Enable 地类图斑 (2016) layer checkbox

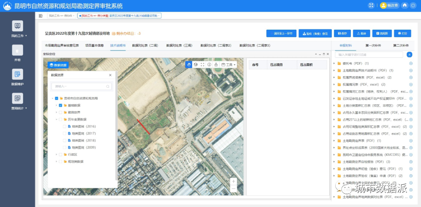(x=64, y=126)
